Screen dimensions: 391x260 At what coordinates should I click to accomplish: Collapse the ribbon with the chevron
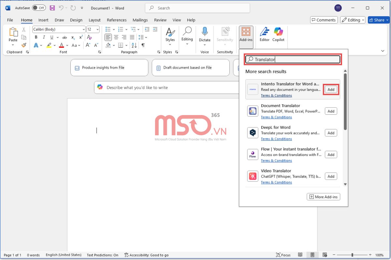383,51
